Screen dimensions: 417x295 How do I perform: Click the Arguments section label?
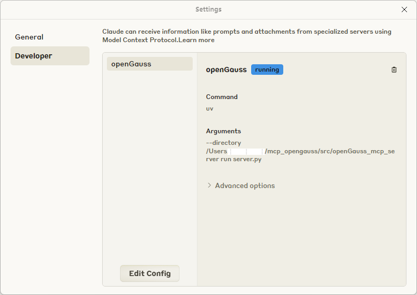223,131
